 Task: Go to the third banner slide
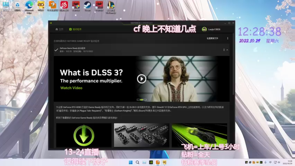coord(145,100)
